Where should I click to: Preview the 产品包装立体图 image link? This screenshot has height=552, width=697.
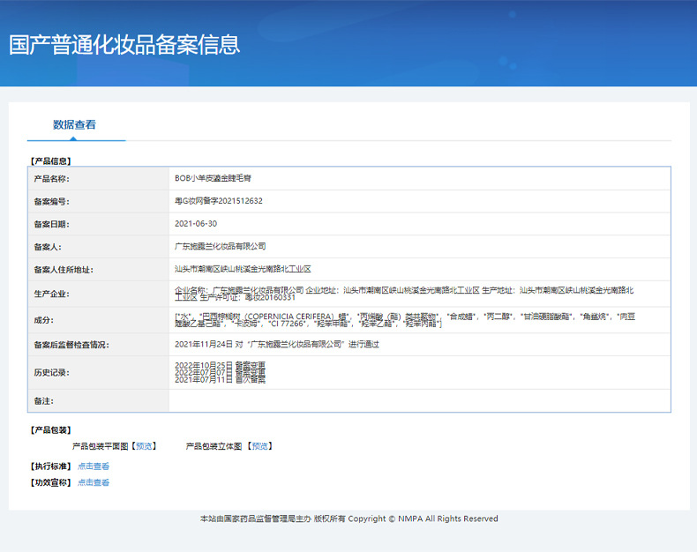(259, 446)
